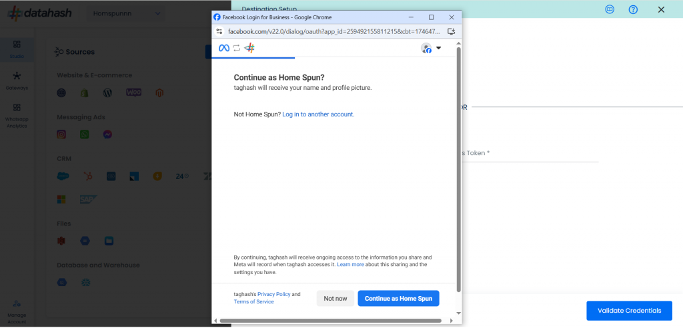Select the Shopify source icon

(x=85, y=93)
